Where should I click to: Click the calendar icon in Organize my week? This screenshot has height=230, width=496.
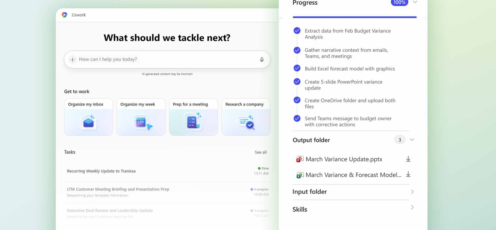pyautogui.click(x=142, y=123)
